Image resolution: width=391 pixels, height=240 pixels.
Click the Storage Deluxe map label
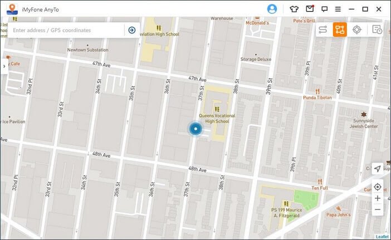256,60
